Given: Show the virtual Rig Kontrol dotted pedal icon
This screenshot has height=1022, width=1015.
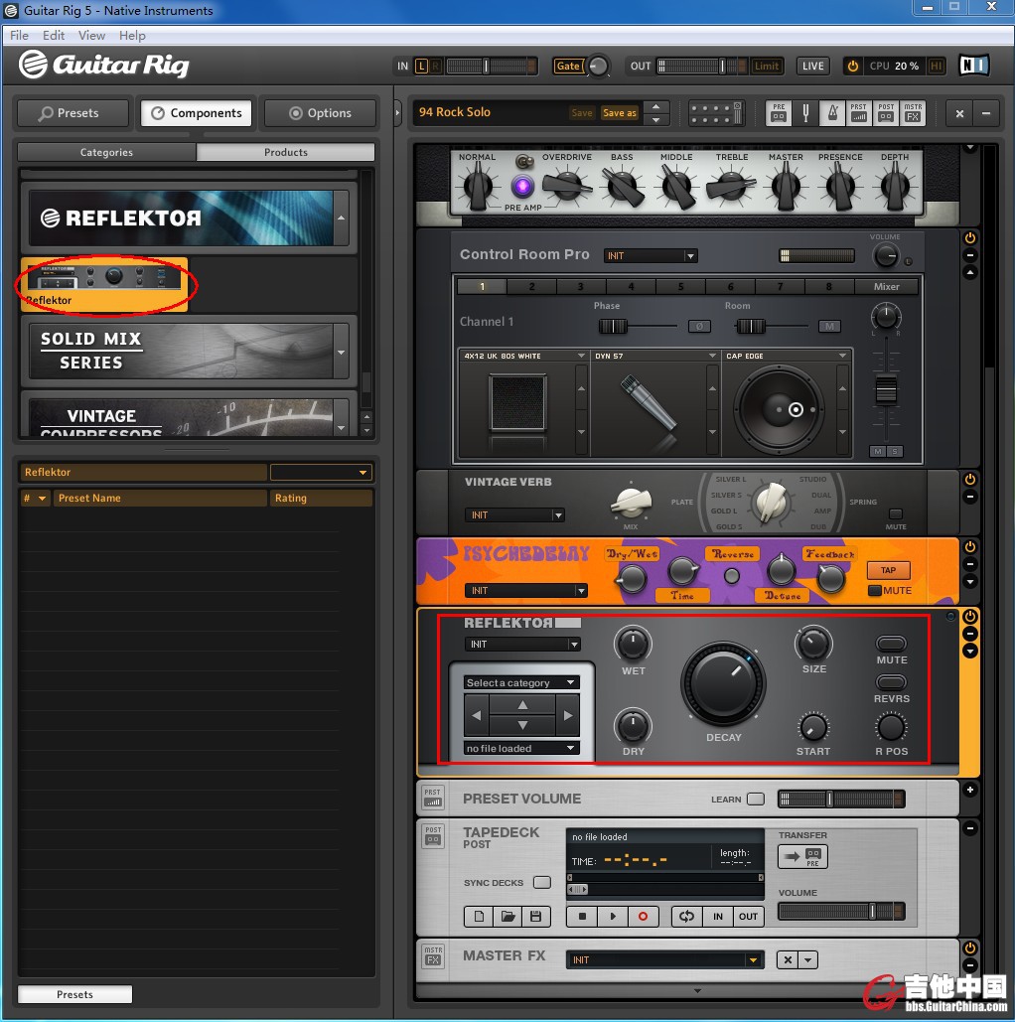Looking at the screenshot, I should (716, 113).
